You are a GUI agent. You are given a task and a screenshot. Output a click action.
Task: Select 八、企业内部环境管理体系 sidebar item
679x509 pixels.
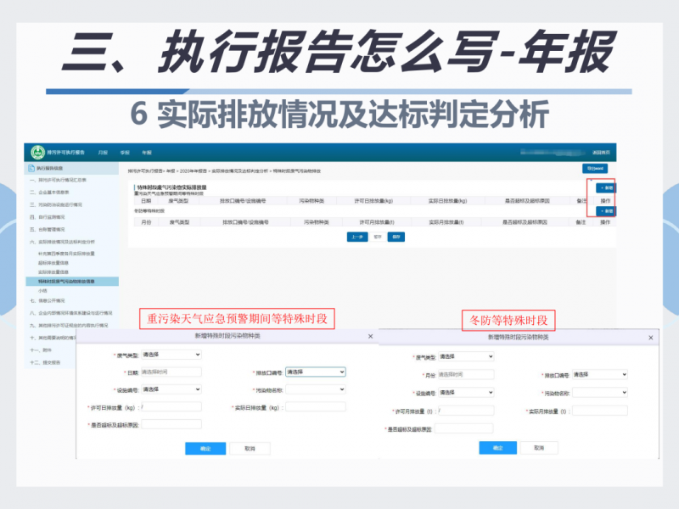(70, 313)
